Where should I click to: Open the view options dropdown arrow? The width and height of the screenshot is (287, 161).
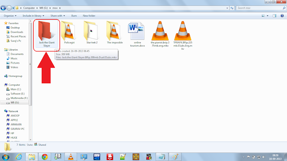pos(267,16)
